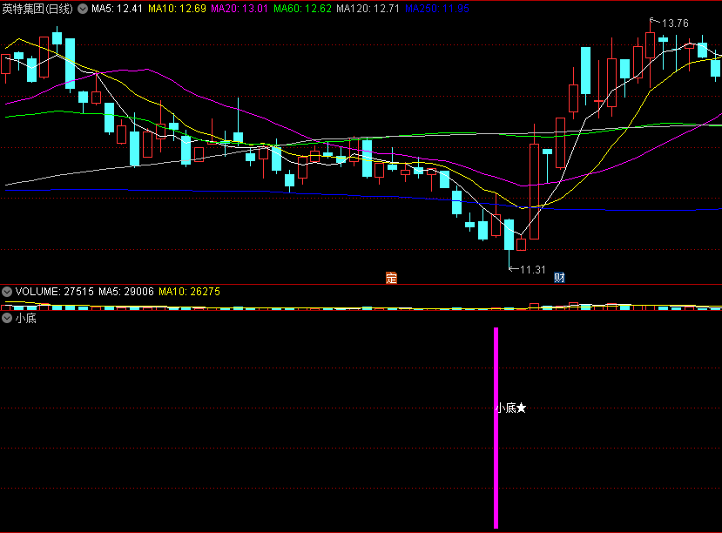Select the magenta MA20: 13.01 label
Image resolution: width=722 pixels, height=533 pixels.
coord(240,9)
